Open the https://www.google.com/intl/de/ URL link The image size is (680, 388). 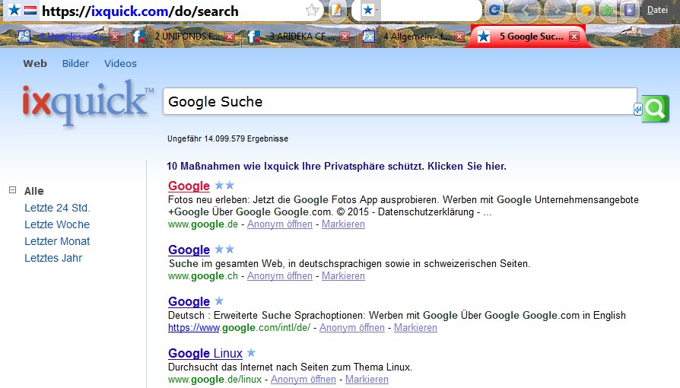pos(240,327)
